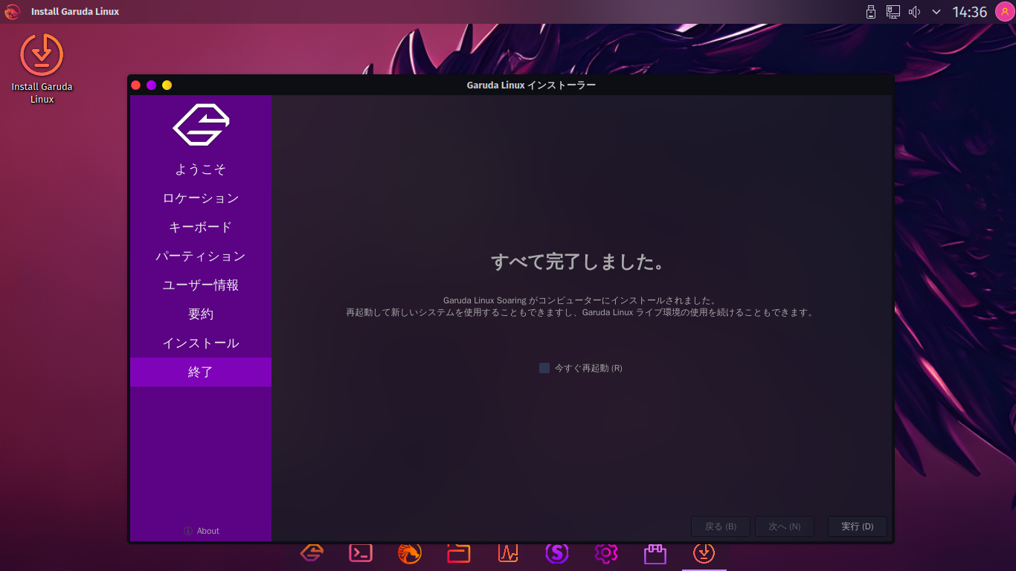Select the ロケーション step in the sidebar
The height and width of the screenshot is (571, 1016).
(201, 199)
